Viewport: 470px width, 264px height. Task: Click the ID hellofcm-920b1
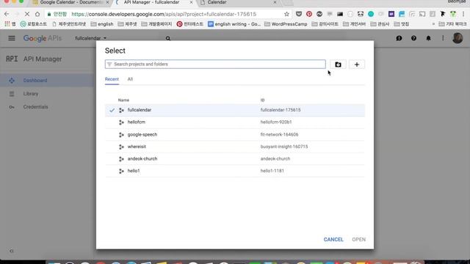(x=276, y=122)
